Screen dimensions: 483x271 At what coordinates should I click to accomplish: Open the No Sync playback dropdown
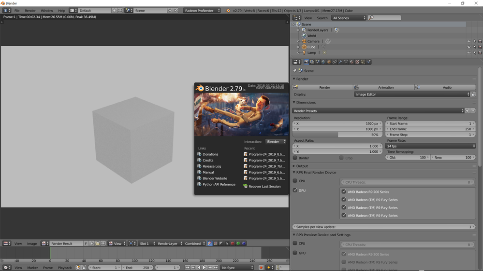pos(237,268)
